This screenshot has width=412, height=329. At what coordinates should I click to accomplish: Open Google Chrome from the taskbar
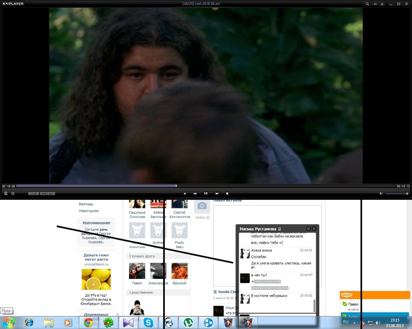pos(88,322)
